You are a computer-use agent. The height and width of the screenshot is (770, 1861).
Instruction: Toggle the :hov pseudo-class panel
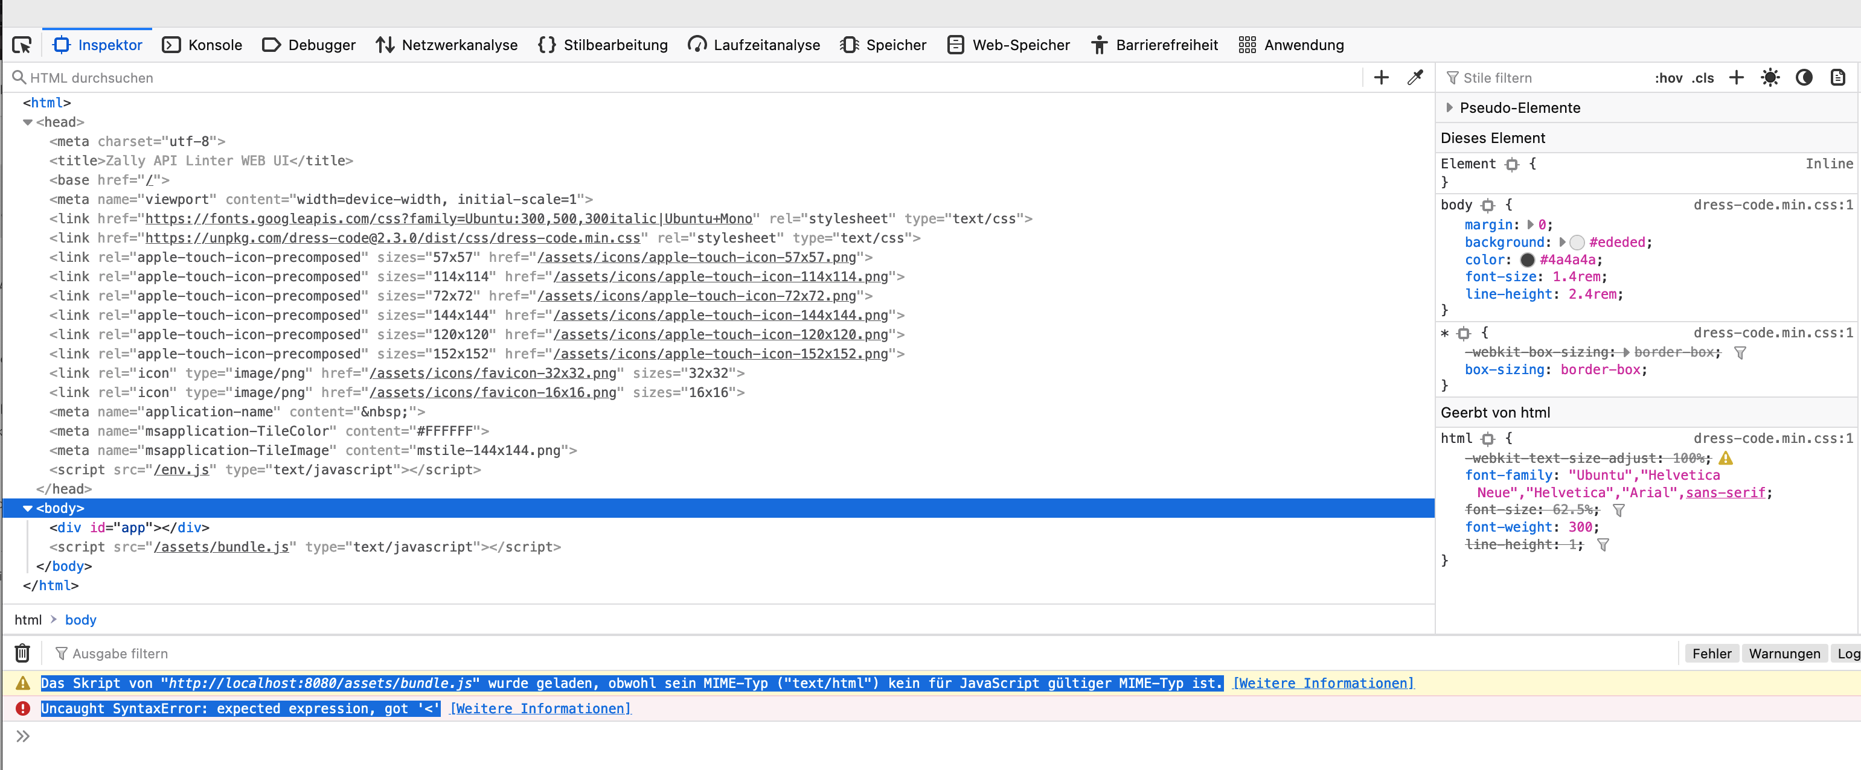[x=1670, y=77]
